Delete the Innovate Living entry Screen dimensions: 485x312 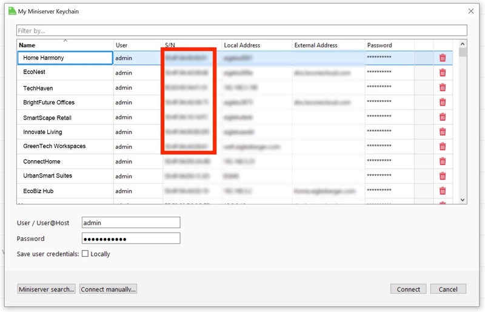tap(443, 132)
